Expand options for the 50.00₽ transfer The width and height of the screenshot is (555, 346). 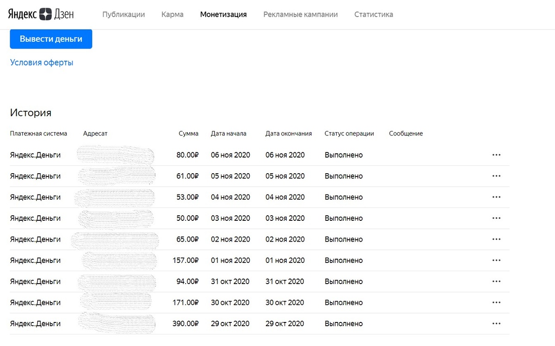497,218
